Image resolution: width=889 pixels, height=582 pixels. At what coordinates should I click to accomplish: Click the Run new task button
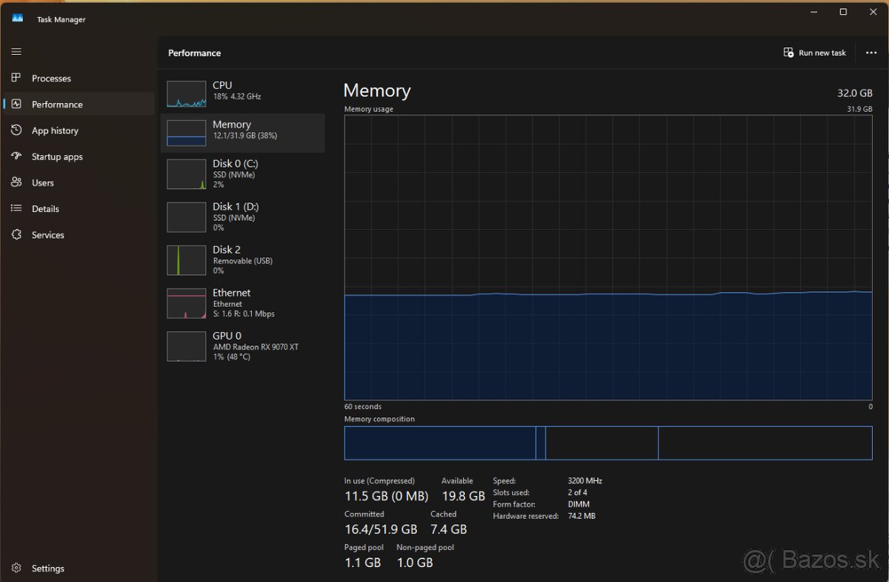coord(815,53)
